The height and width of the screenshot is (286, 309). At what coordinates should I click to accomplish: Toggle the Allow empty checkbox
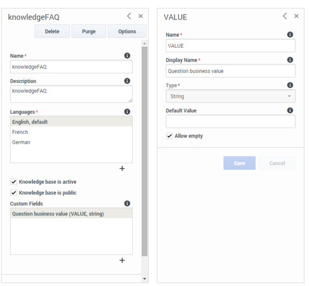click(x=169, y=136)
